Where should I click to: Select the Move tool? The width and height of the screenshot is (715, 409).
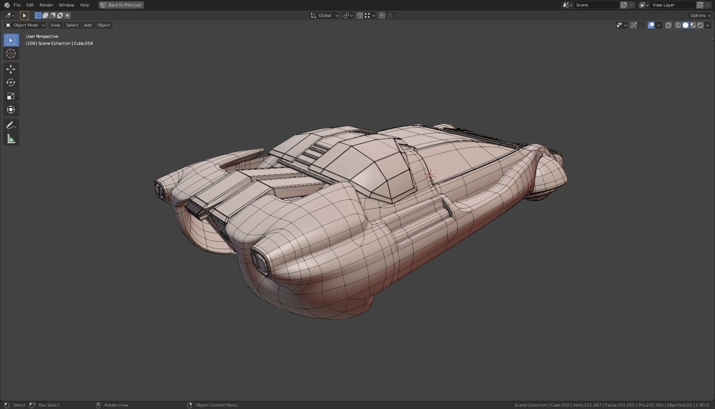click(11, 69)
